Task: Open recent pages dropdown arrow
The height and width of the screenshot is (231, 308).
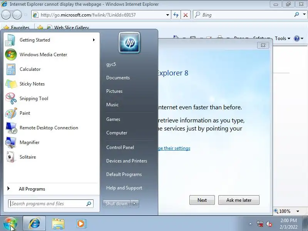Action: click(25, 15)
